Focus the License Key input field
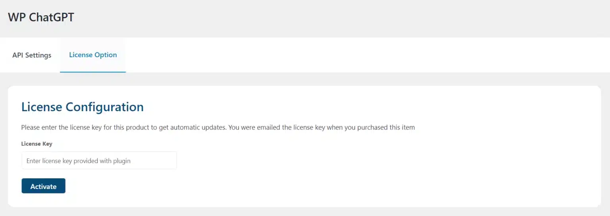The height and width of the screenshot is (216, 610). coord(99,160)
